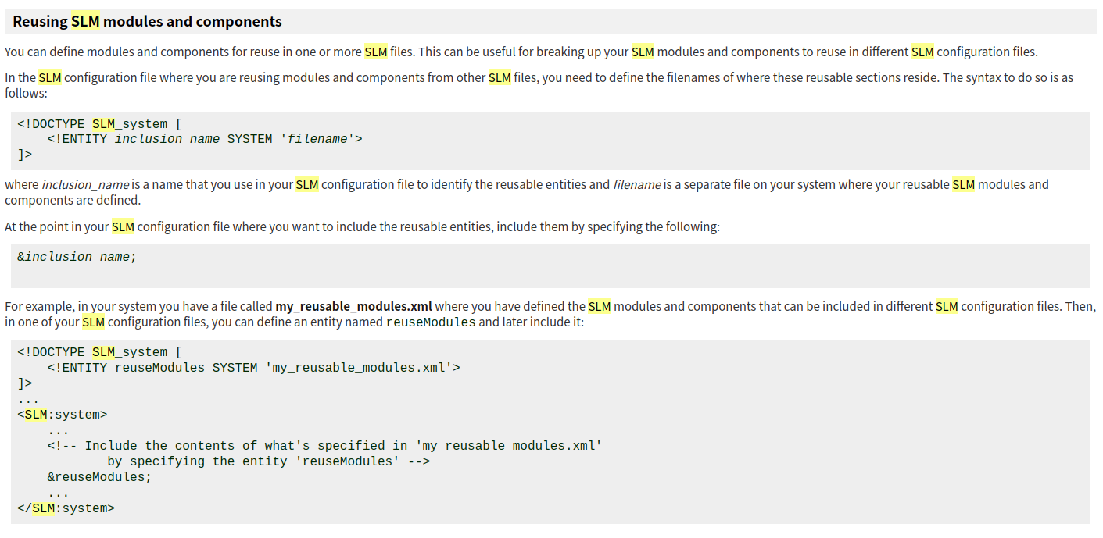
Task: Click the italic "inclusion_name" in the "where" paragraph
Action: point(85,185)
